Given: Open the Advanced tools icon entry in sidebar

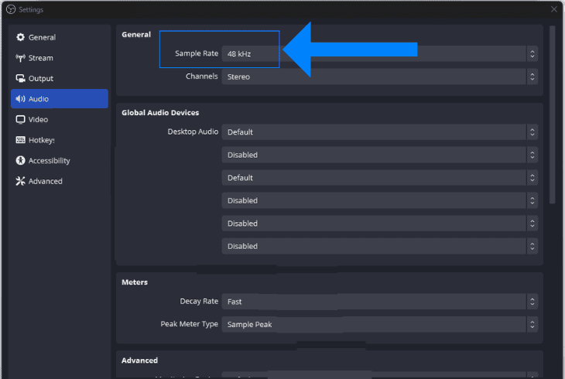Looking at the screenshot, I should (x=60, y=181).
